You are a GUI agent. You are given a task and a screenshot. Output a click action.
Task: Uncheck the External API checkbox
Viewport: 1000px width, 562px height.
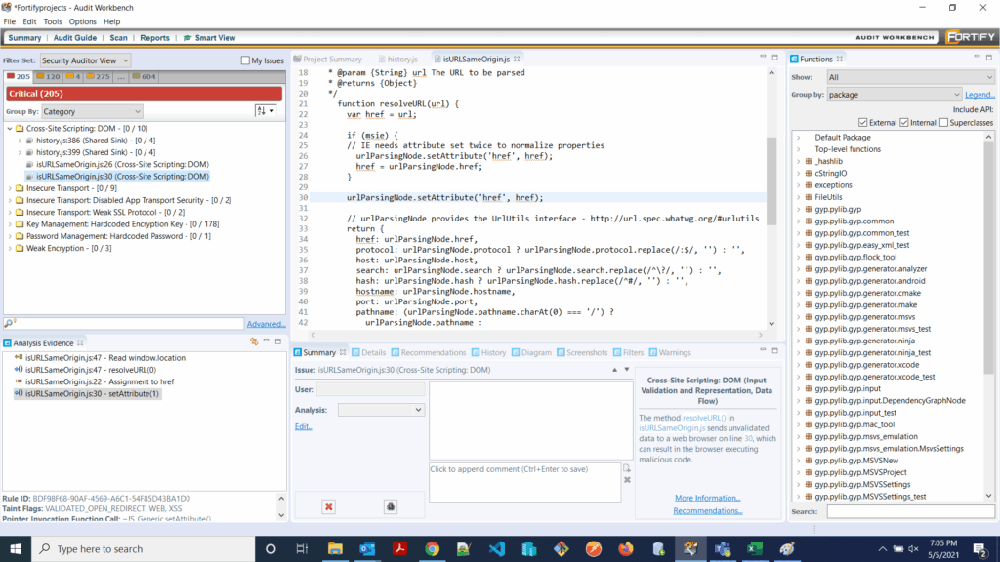pyautogui.click(x=862, y=122)
